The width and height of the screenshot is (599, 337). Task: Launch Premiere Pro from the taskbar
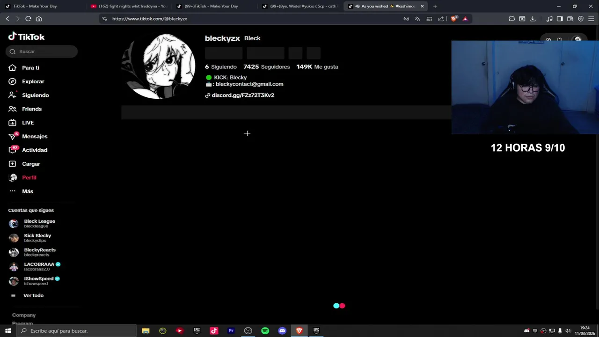tap(231, 331)
